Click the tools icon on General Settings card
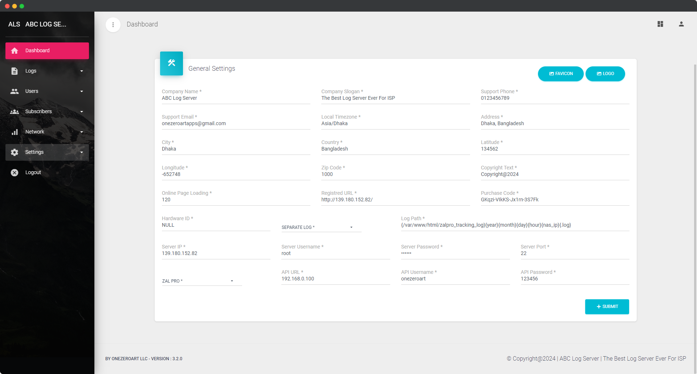Screen dimensions: 697x374 (171, 63)
